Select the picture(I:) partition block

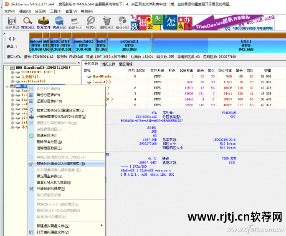(129, 43)
